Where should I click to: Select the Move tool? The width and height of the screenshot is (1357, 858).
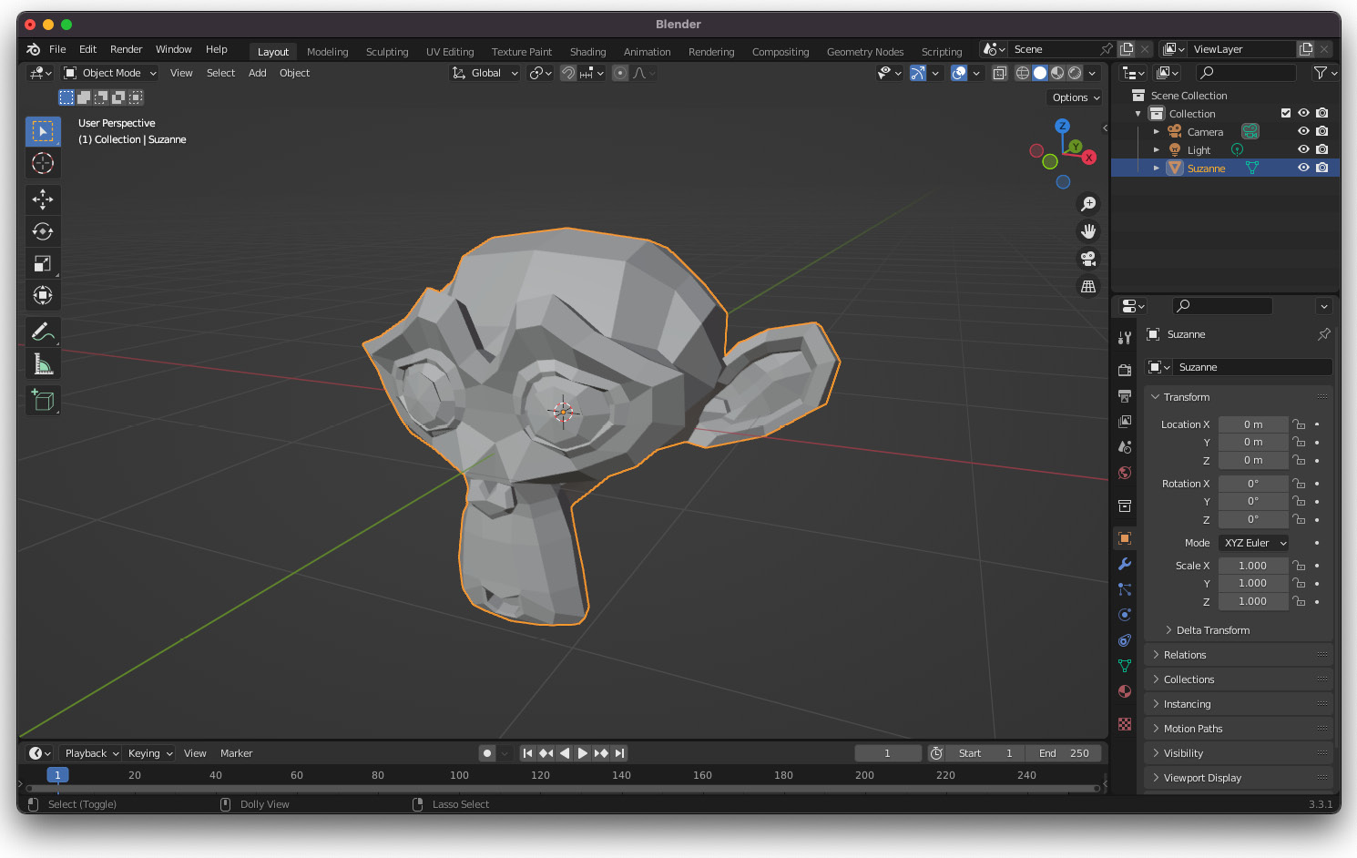pyautogui.click(x=43, y=199)
